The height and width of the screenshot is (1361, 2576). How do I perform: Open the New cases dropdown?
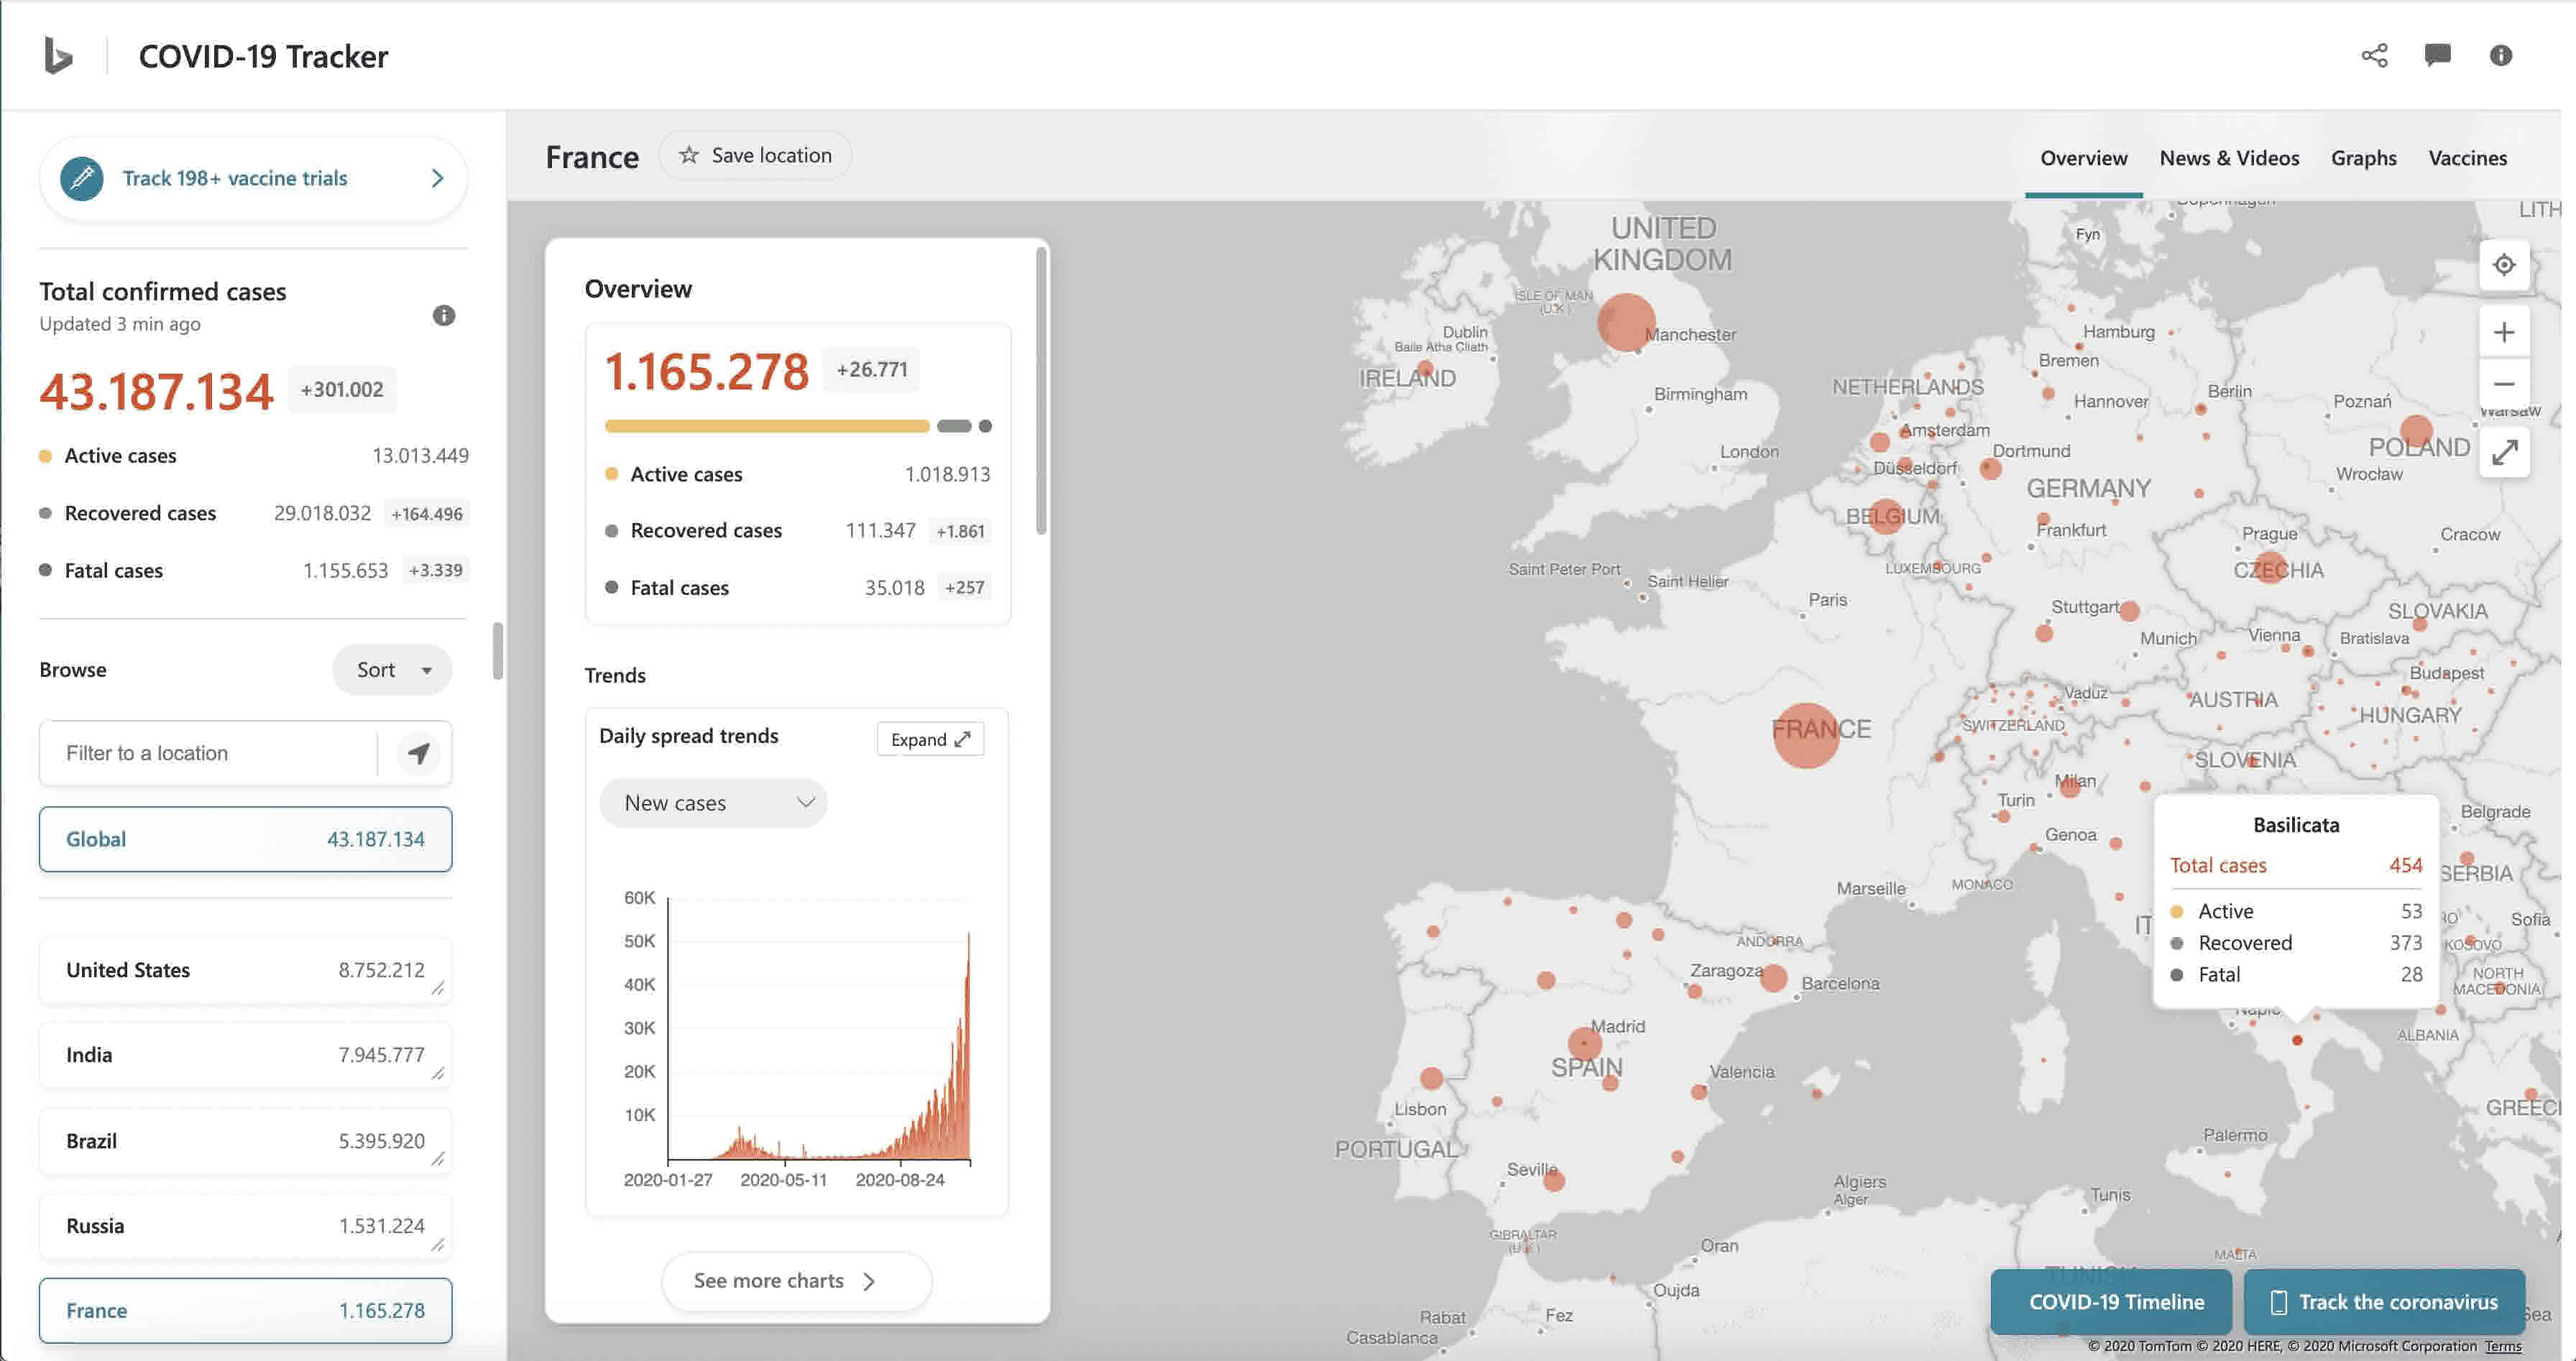714,803
